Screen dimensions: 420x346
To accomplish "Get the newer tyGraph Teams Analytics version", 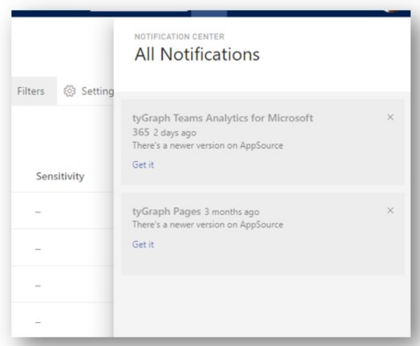I will [143, 164].
